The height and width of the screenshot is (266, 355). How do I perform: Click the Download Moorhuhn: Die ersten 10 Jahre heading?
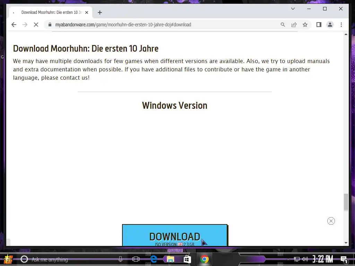click(x=86, y=48)
